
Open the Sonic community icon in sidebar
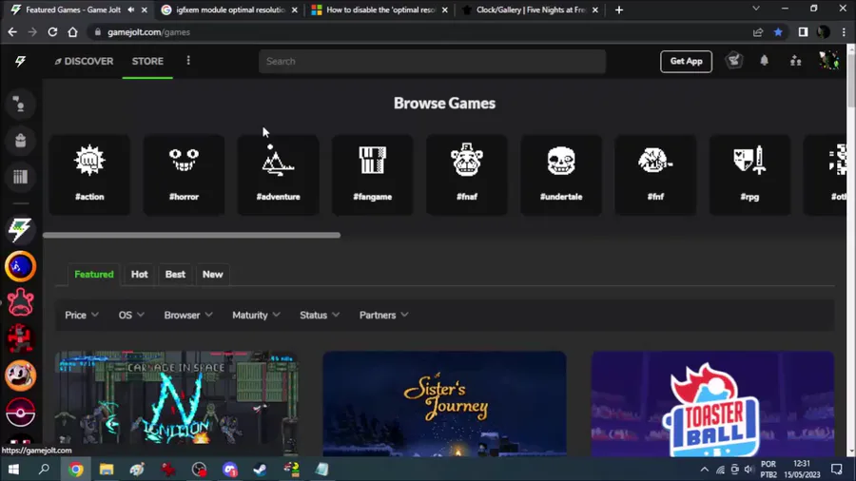point(20,266)
